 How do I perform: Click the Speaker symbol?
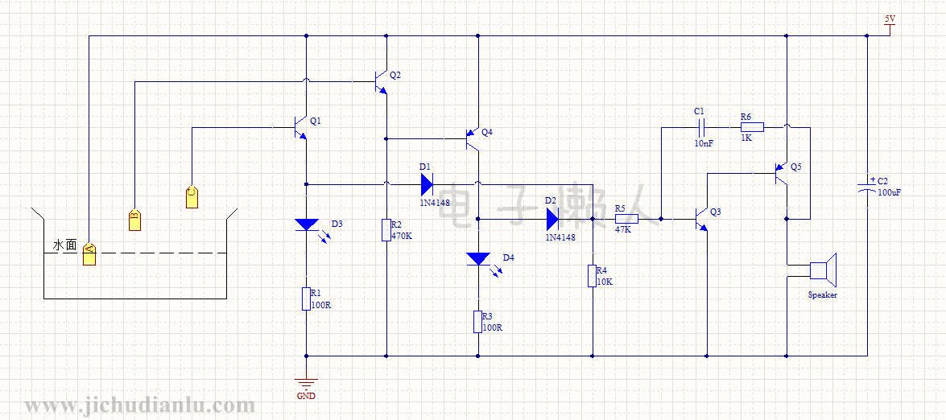822,270
